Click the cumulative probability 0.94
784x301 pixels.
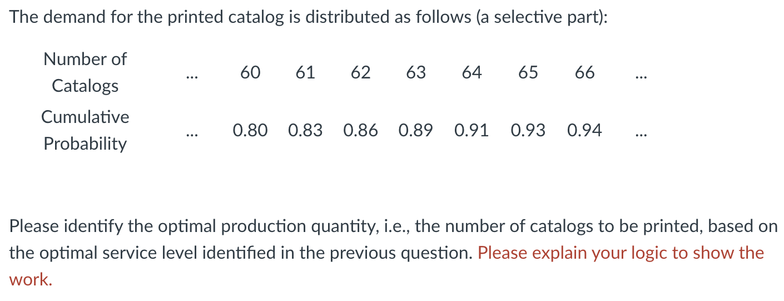coord(584,131)
